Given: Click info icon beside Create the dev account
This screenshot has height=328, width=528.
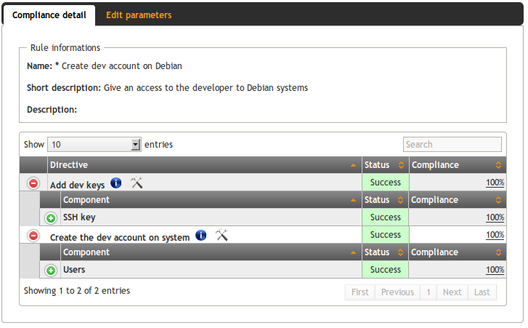Looking at the screenshot, I should (201, 236).
